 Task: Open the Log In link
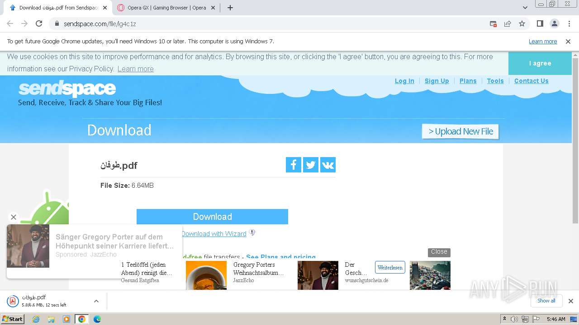point(404,81)
